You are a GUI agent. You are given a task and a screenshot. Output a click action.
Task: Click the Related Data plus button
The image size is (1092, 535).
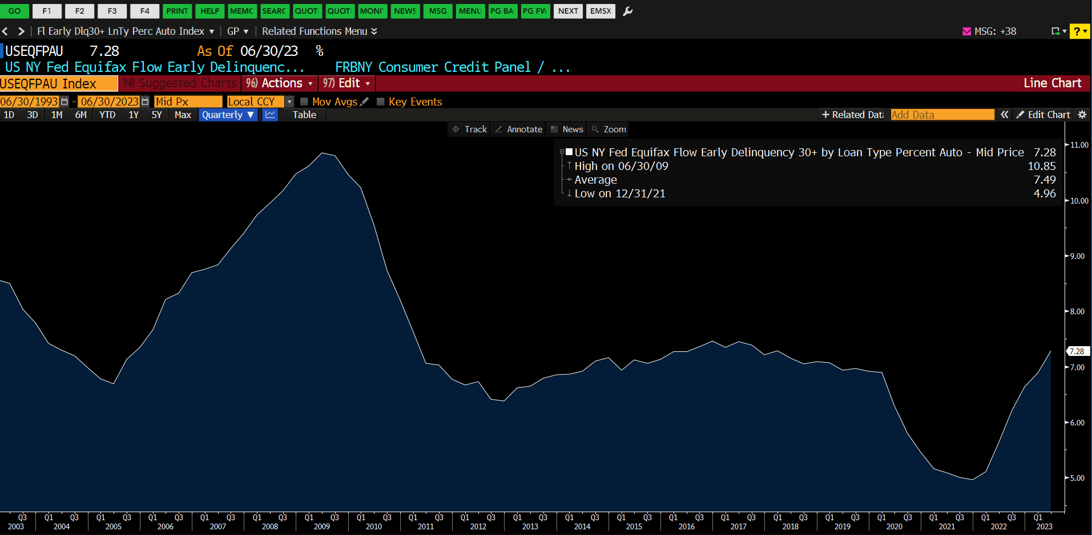[852, 115]
